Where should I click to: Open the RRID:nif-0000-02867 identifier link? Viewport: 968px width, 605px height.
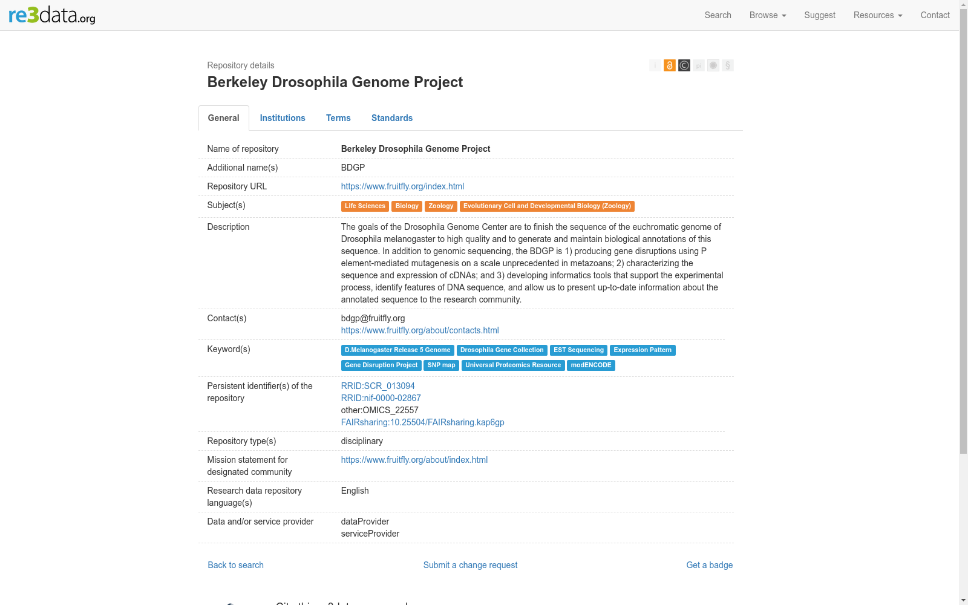pyautogui.click(x=381, y=398)
